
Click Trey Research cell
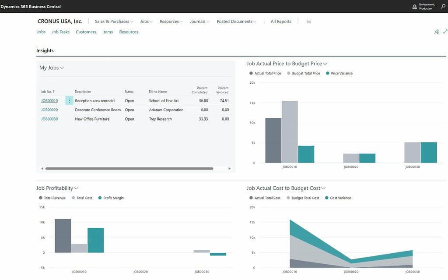pos(160,119)
